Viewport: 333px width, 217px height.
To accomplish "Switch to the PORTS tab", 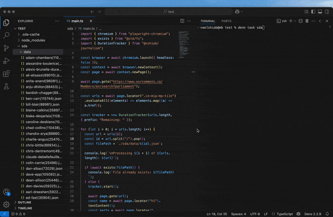I will click(x=226, y=21).
